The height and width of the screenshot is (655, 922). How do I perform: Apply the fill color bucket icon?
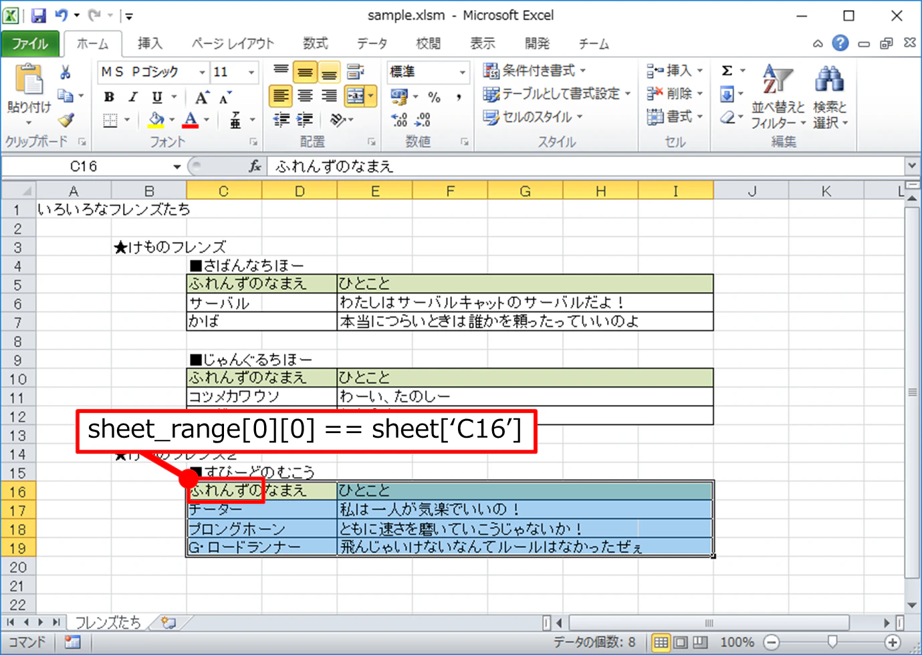pyautogui.click(x=156, y=120)
